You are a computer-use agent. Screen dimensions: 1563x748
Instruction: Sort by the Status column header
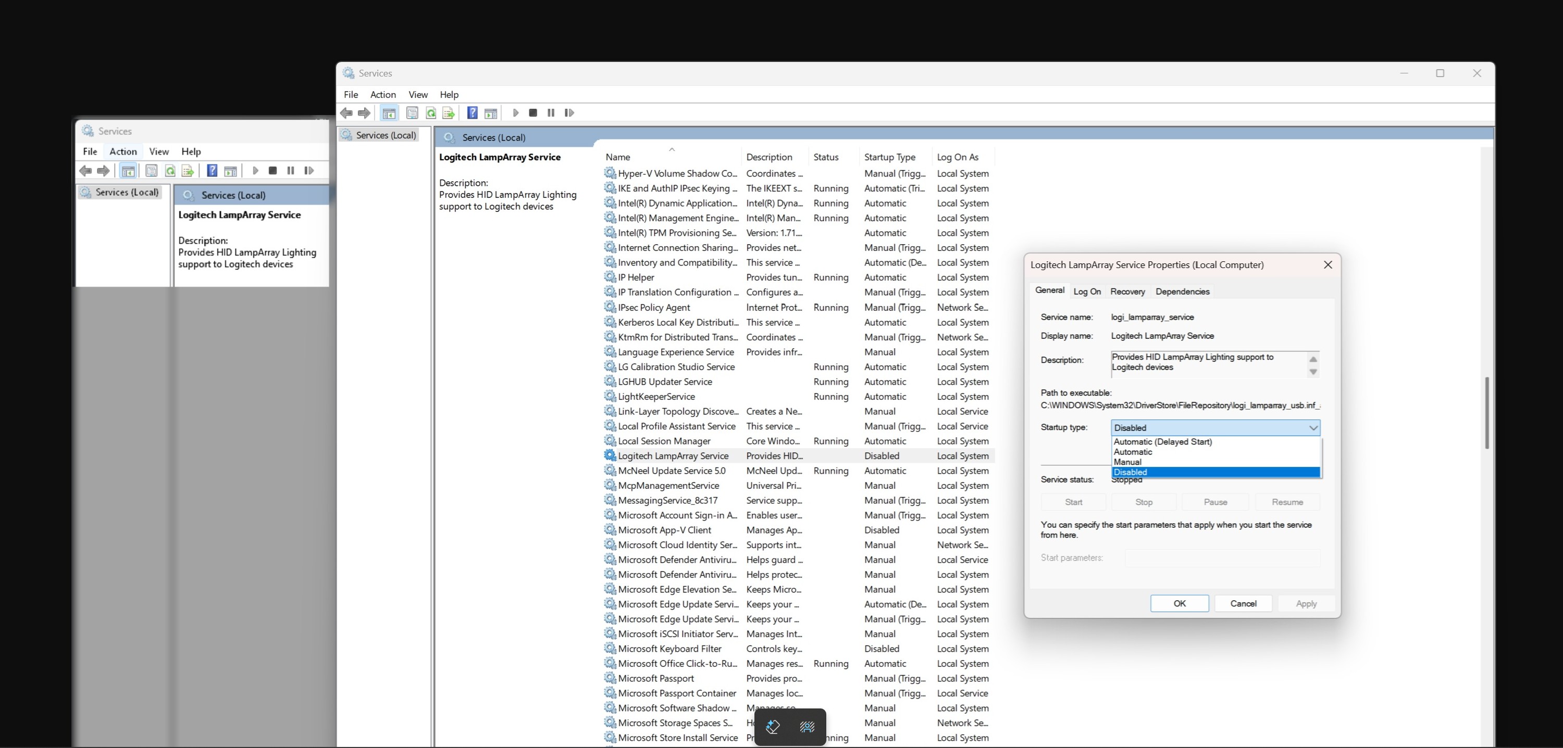pyautogui.click(x=834, y=157)
